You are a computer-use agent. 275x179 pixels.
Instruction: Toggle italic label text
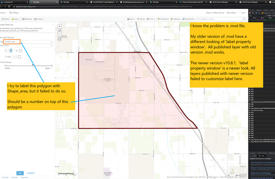click(x=14, y=51)
